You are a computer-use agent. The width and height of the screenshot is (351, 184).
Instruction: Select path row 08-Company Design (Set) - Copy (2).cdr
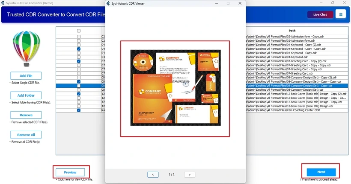tap(297, 78)
